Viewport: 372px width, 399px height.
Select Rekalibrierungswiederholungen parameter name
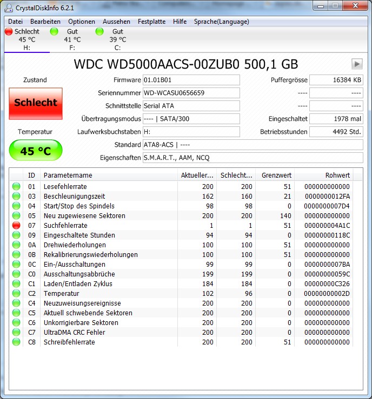(x=91, y=254)
